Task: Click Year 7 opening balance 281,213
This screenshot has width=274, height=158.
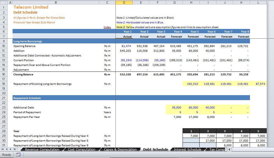Action: coord(225,46)
